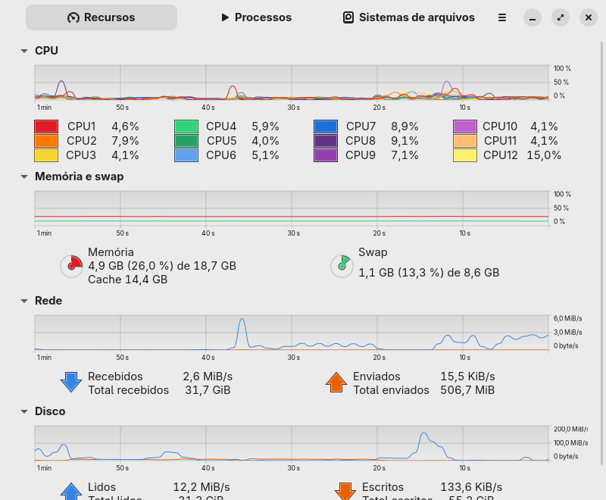Click the memory and swap history graph
Image resolution: width=606 pixels, height=500 pixels.
click(x=292, y=208)
